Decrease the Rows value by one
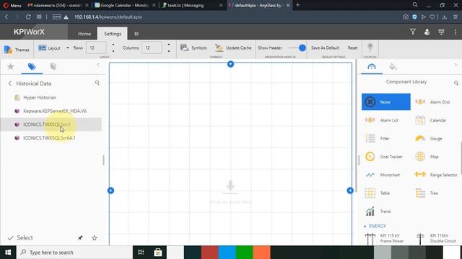Image resolution: width=462 pixels, height=259 pixels. [113, 51]
